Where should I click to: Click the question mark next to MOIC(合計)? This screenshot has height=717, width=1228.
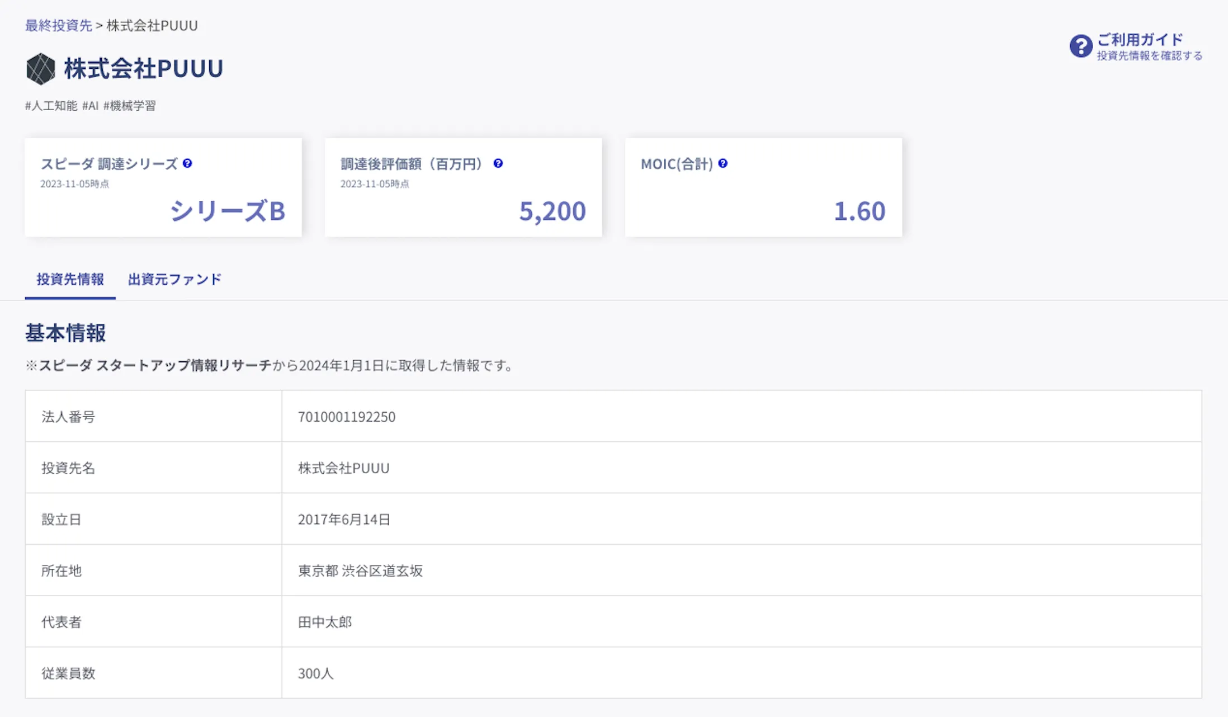point(722,163)
